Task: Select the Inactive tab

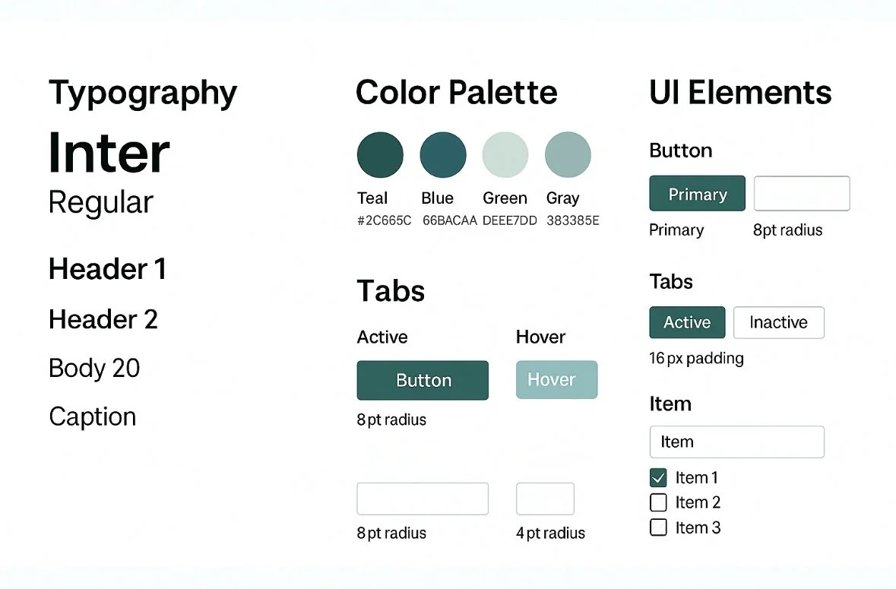Action: [x=779, y=322]
